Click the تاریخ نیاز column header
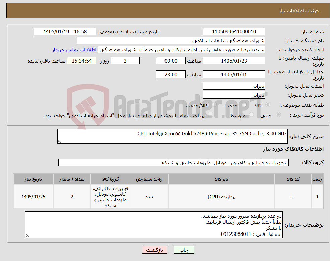Screen dimensions: 330x261 (x=33, y=179)
